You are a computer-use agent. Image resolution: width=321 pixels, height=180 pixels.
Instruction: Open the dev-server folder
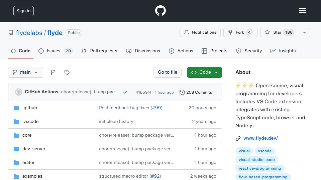(34, 149)
